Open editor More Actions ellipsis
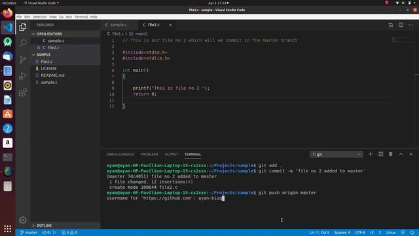Screen dimensions: 419x236 pyautogui.click(x=410, y=25)
